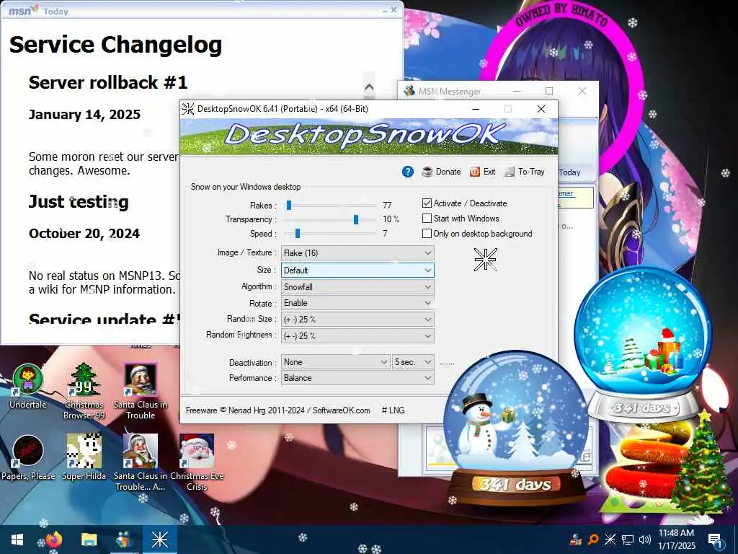
Task: Select the Super Hilda desktop shortcut
Action: tap(84, 457)
